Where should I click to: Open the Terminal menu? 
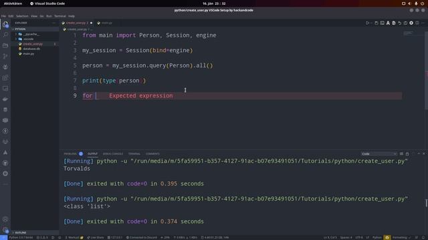(x=60, y=16)
